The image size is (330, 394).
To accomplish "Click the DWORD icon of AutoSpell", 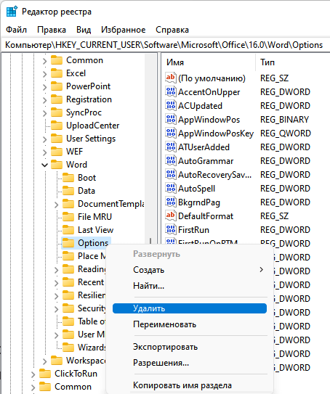I will (x=170, y=188).
